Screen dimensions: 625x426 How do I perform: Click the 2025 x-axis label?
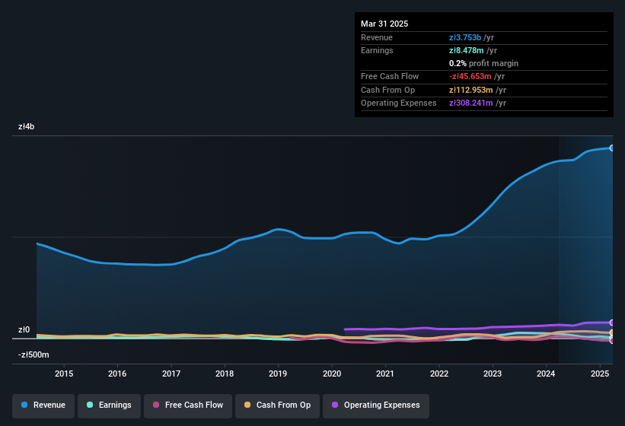(599, 374)
